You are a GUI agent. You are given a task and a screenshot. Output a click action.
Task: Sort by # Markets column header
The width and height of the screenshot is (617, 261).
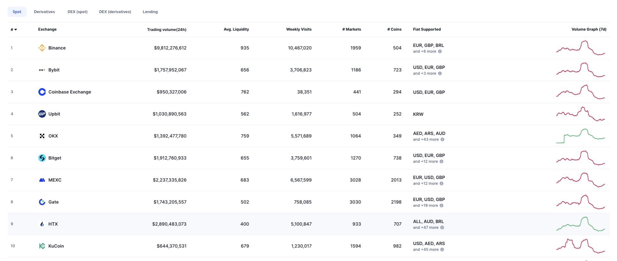click(x=351, y=29)
